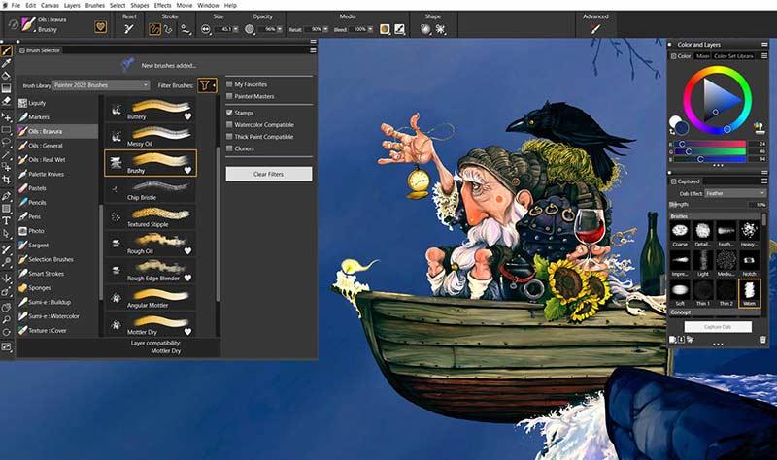The width and height of the screenshot is (777, 460).
Task: Open the Brushes menu
Action: pos(94,5)
